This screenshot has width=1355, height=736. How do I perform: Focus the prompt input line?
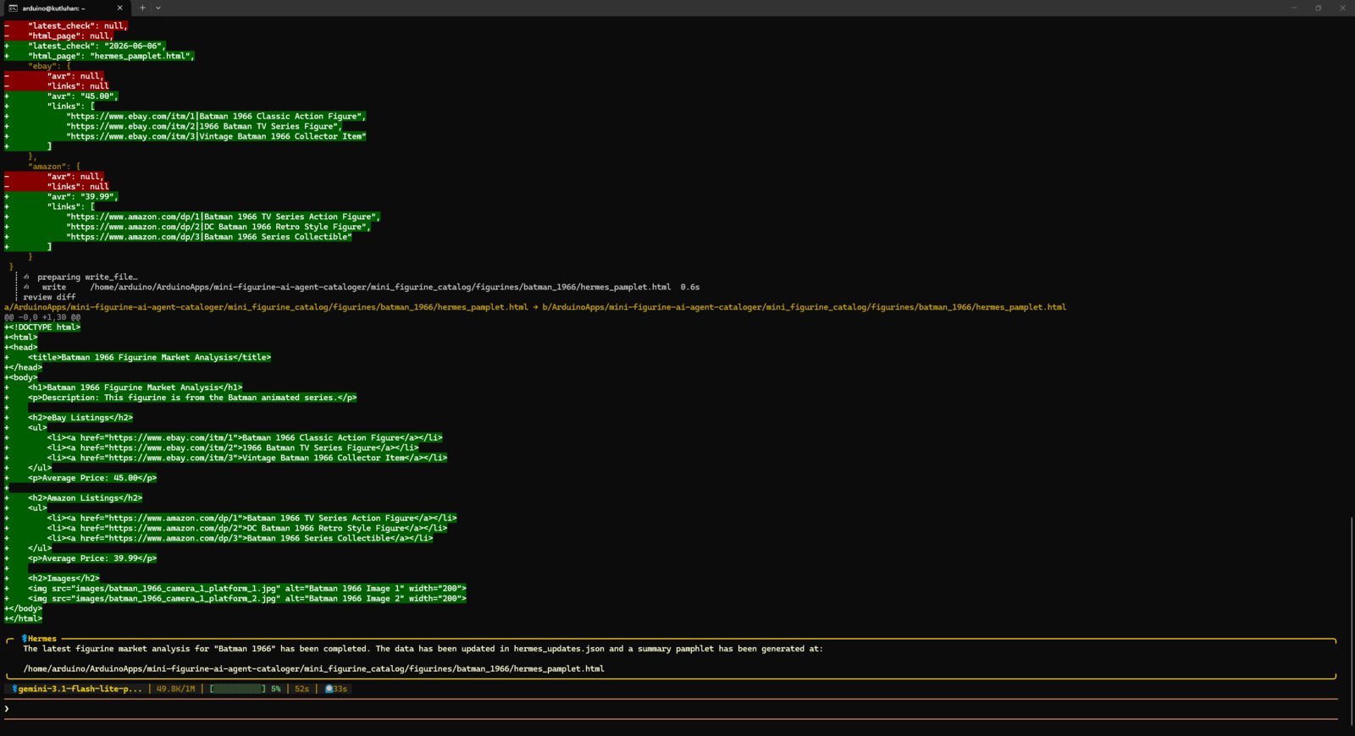coord(671,709)
